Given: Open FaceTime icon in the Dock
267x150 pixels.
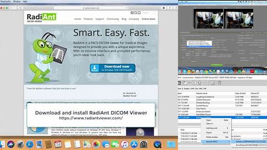Looking at the screenshot, I should point(115,145).
